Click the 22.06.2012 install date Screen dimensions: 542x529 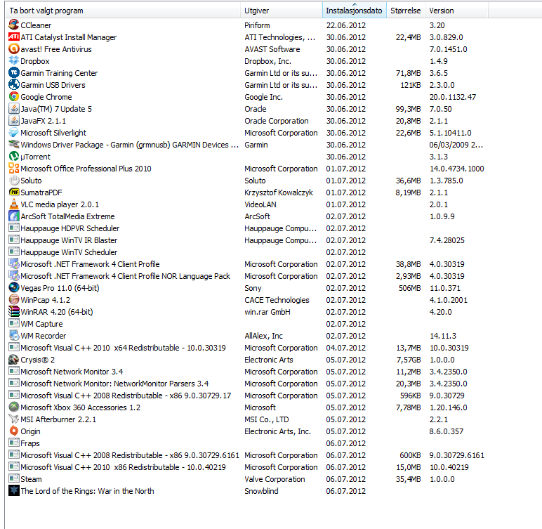[345, 25]
